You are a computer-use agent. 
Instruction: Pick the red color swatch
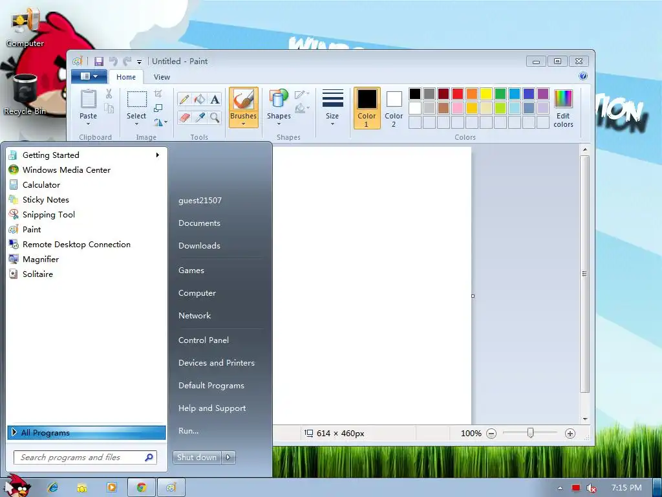point(458,94)
